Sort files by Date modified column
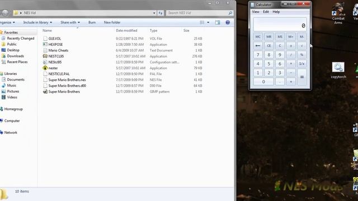Image resolution: width=358 pixels, height=201 pixels. tap(126, 30)
